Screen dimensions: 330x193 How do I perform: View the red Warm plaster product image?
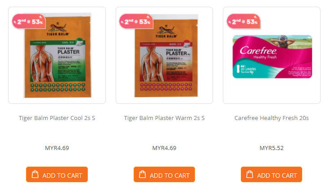(x=166, y=56)
